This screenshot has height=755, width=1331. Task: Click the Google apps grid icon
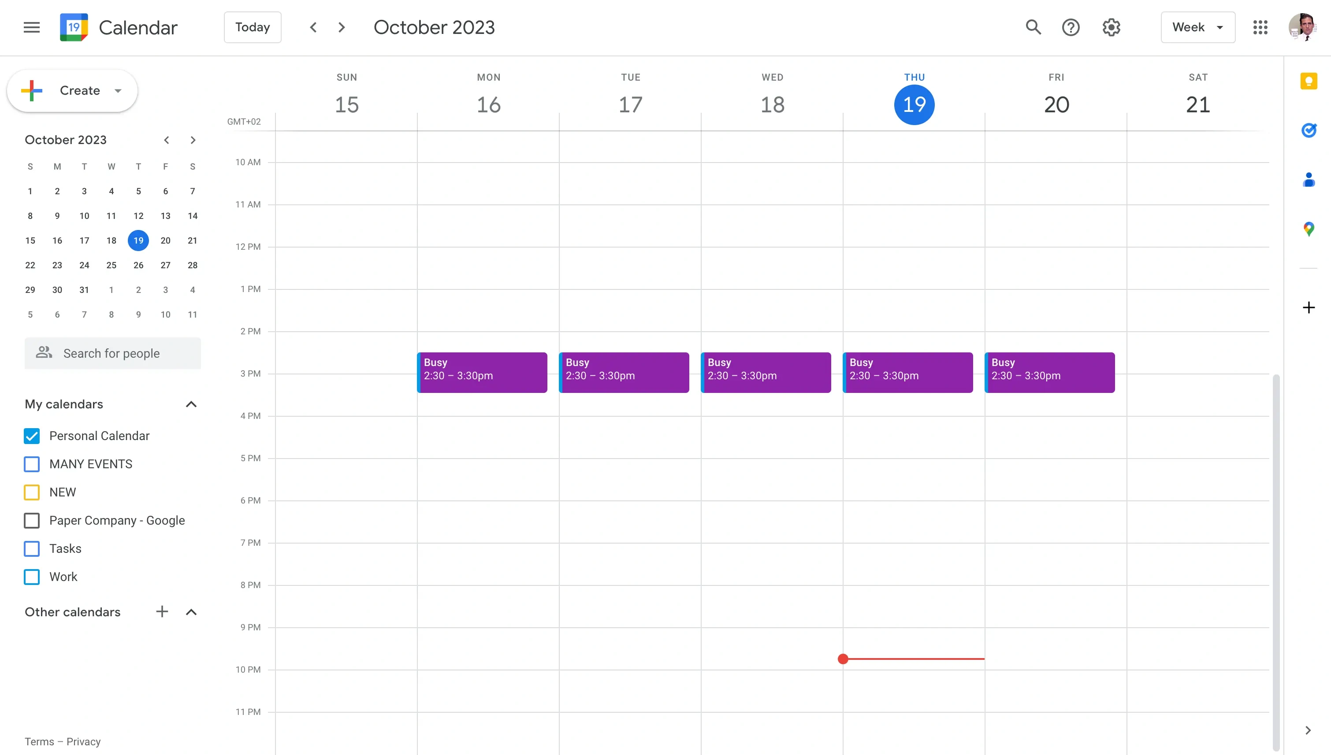click(x=1260, y=27)
